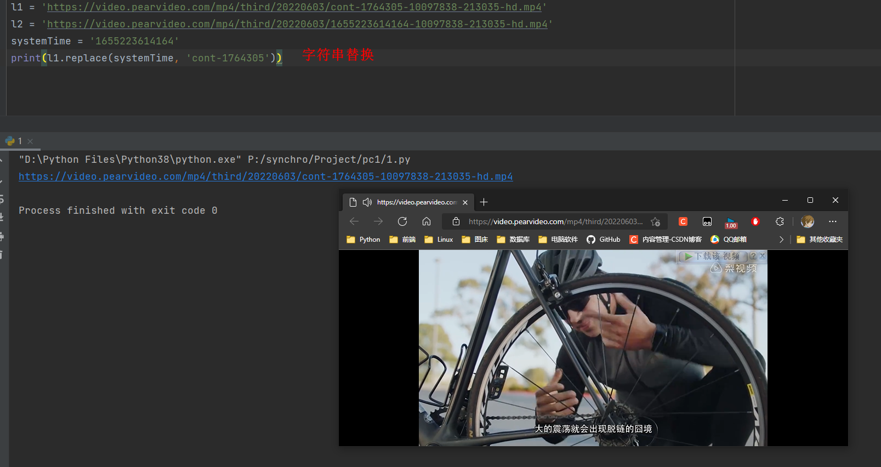Maximize the browser window
The width and height of the screenshot is (881, 467).
tap(810, 200)
